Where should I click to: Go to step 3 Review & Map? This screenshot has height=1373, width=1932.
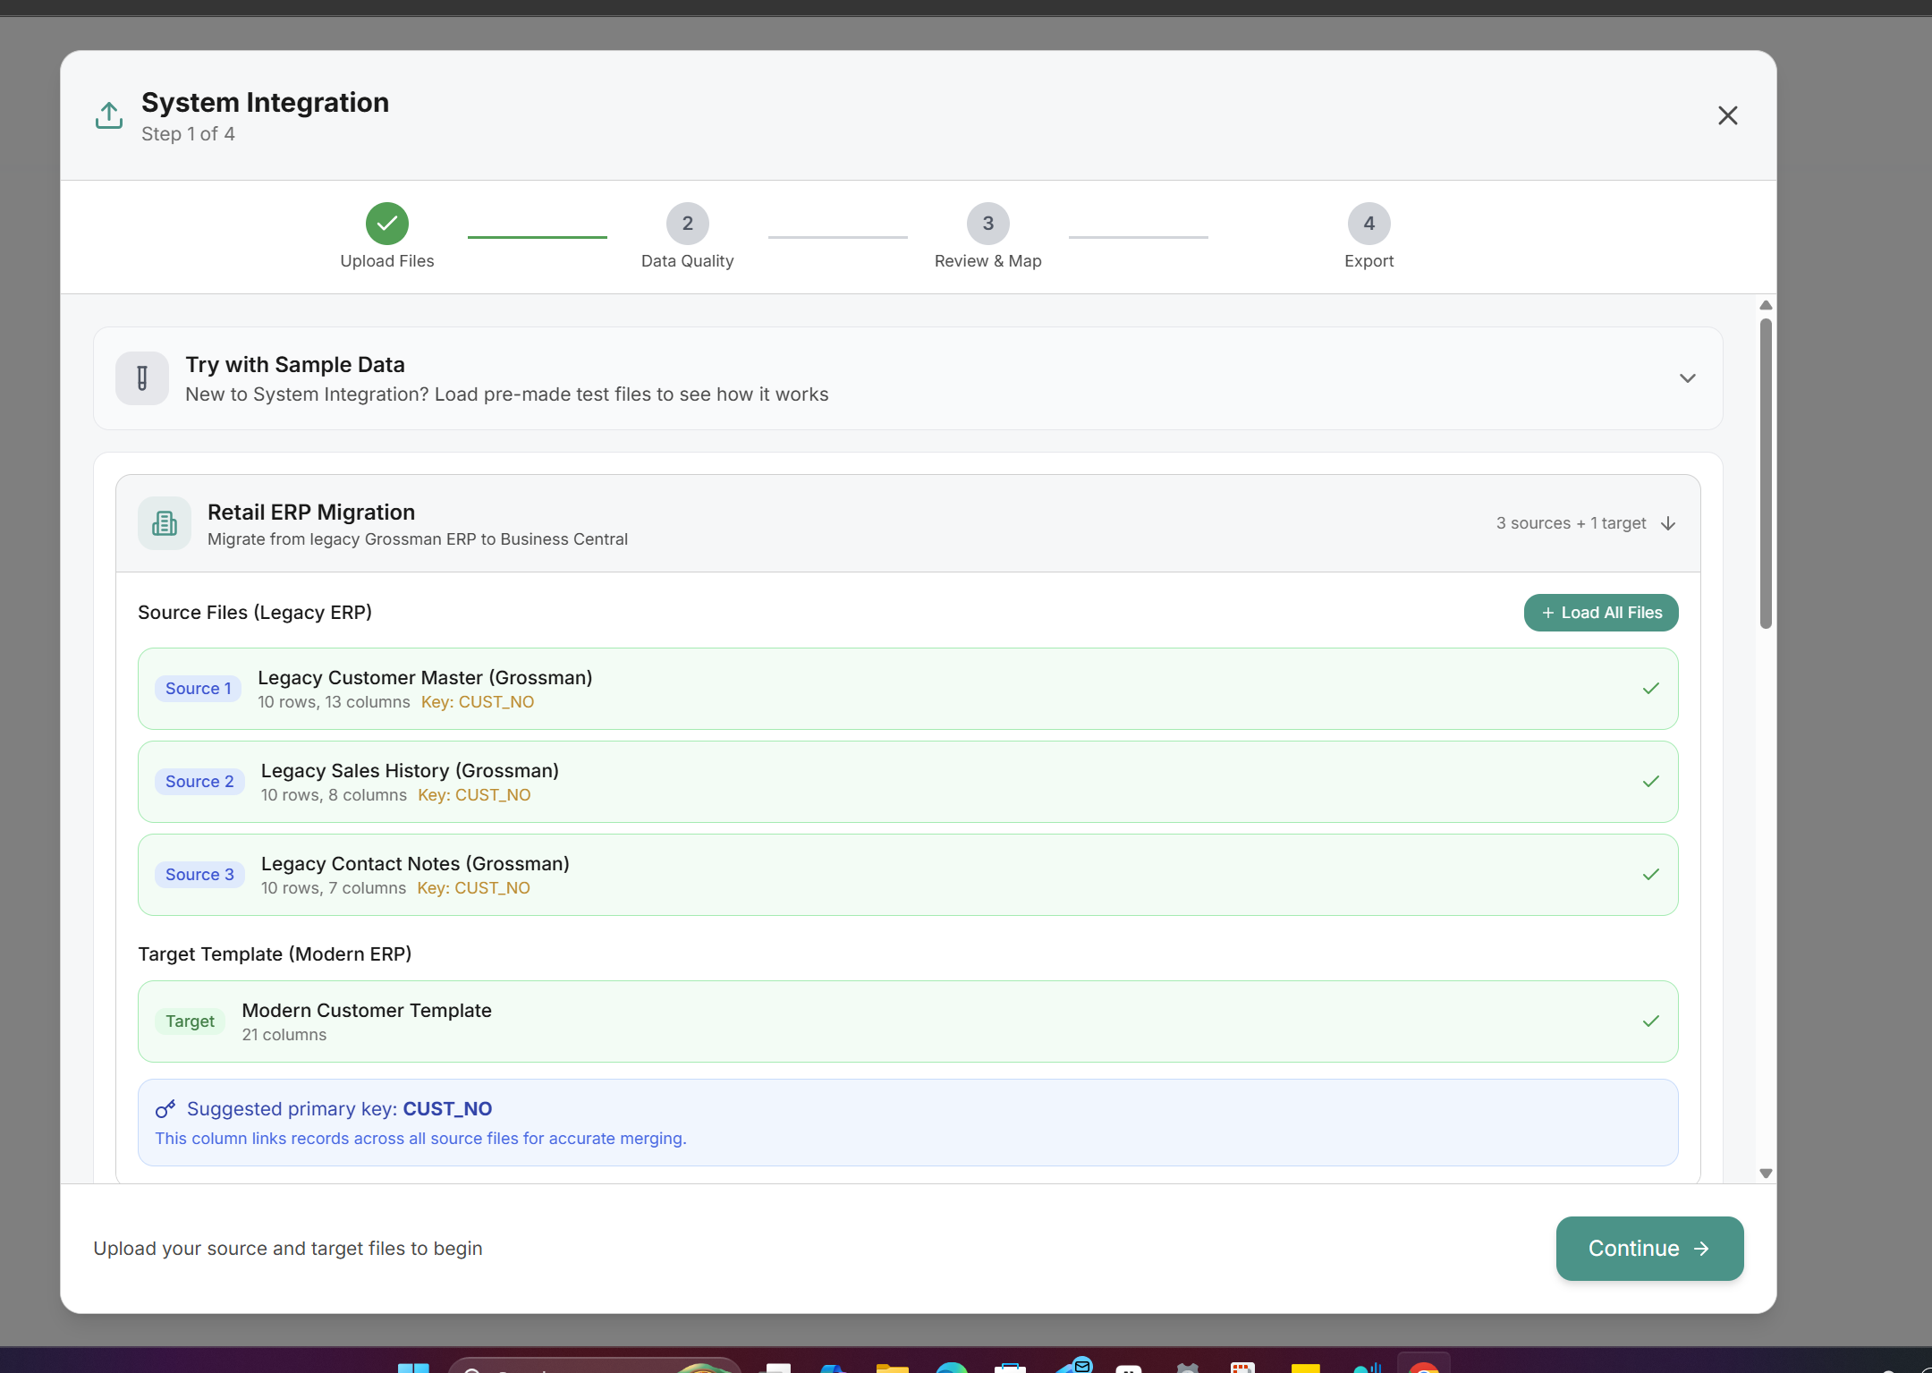pyautogui.click(x=987, y=224)
